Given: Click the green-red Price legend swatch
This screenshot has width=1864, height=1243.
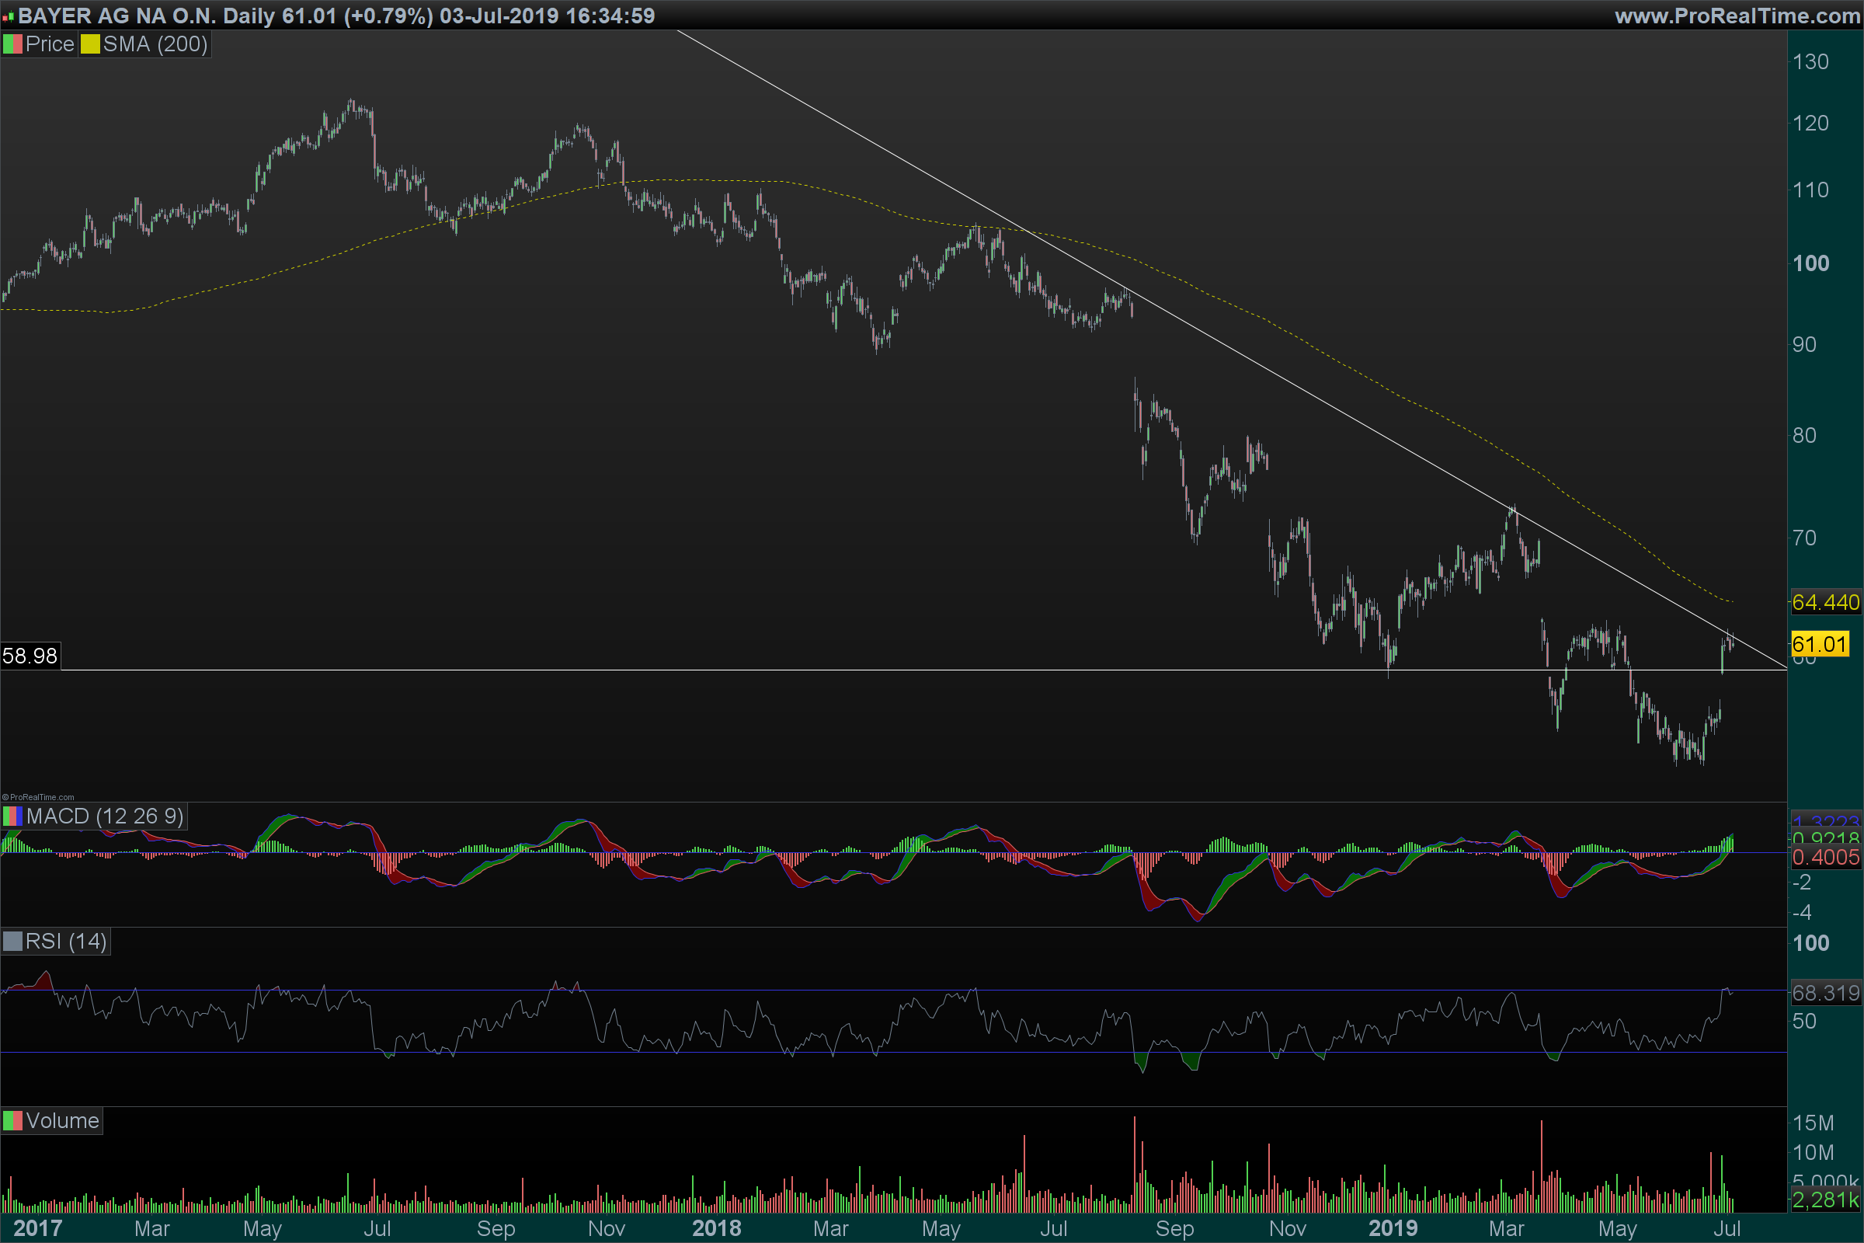Looking at the screenshot, I should tap(12, 44).
